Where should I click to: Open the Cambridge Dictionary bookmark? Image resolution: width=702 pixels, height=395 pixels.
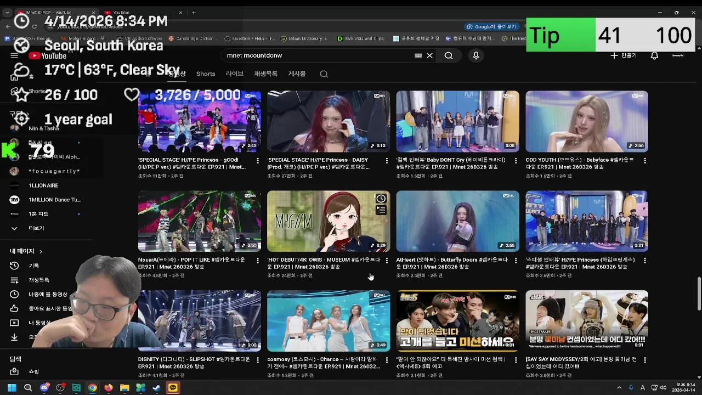(193, 38)
